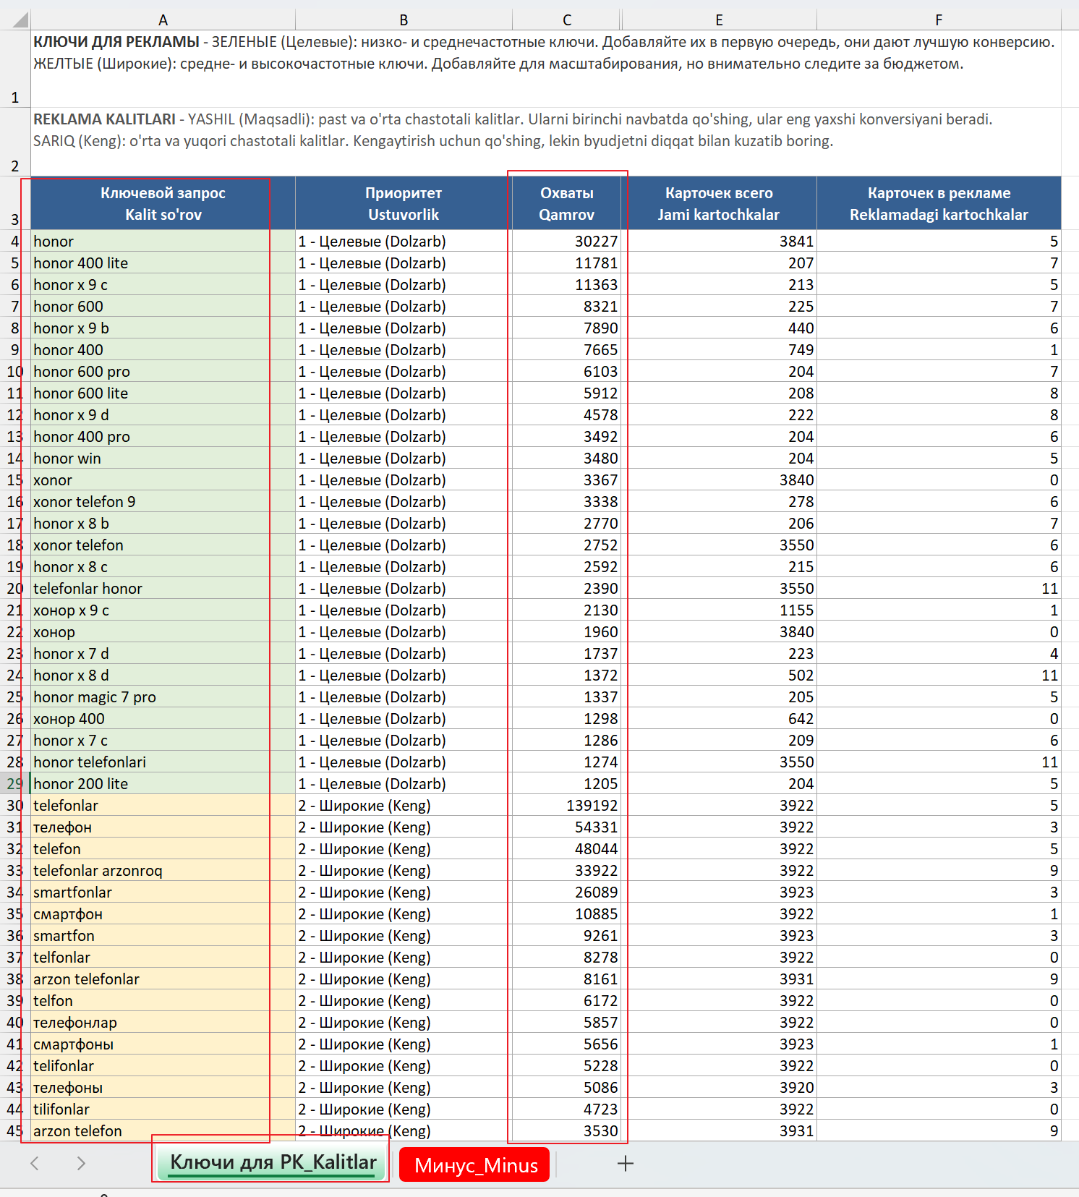This screenshot has width=1079, height=1197.
Task: Click the reach value 26089
Action: coord(567,892)
